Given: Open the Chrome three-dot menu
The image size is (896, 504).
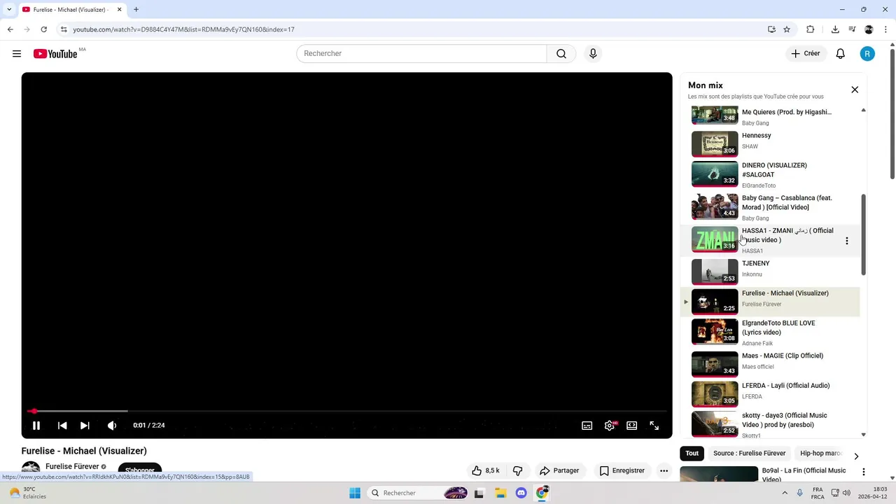Looking at the screenshot, I should click(x=886, y=29).
